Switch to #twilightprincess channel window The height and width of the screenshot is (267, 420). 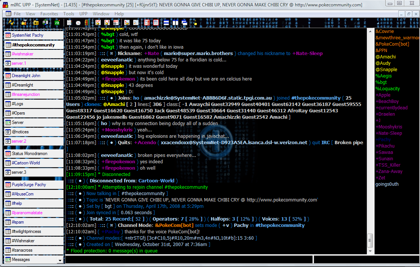click(x=34, y=232)
